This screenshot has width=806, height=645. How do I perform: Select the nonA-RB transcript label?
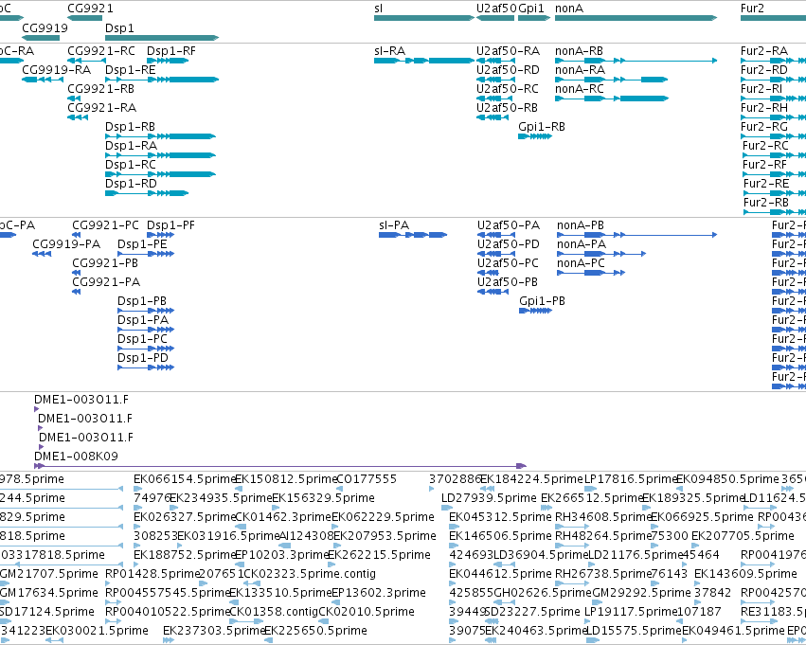pos(579,51)
